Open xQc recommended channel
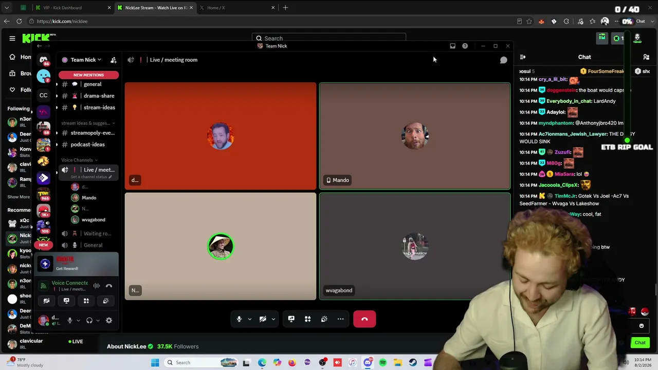658x370 pixels. coord(19,223)
